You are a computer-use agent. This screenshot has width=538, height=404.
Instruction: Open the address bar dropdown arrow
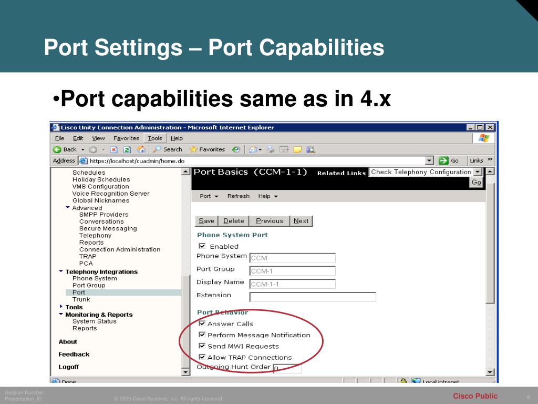(430, 160)
